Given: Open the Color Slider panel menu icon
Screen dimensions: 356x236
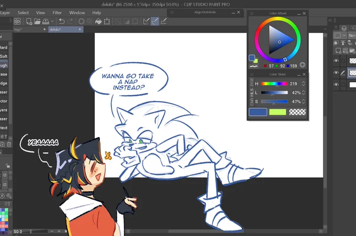Looking at the screenshot, I should [x=252, y=74].
